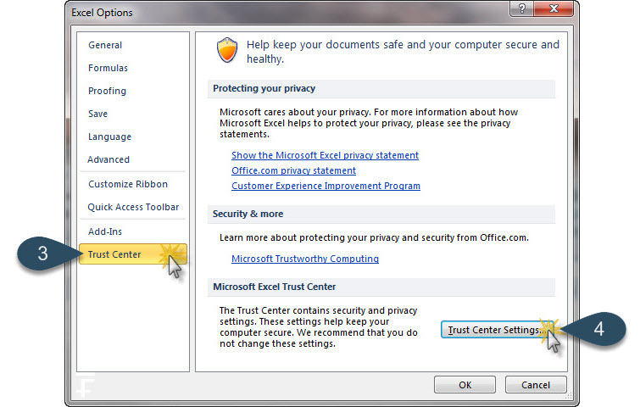The image size is (640, 407).
Task: Click the orange security shield icon
Action: click(227, 50)
